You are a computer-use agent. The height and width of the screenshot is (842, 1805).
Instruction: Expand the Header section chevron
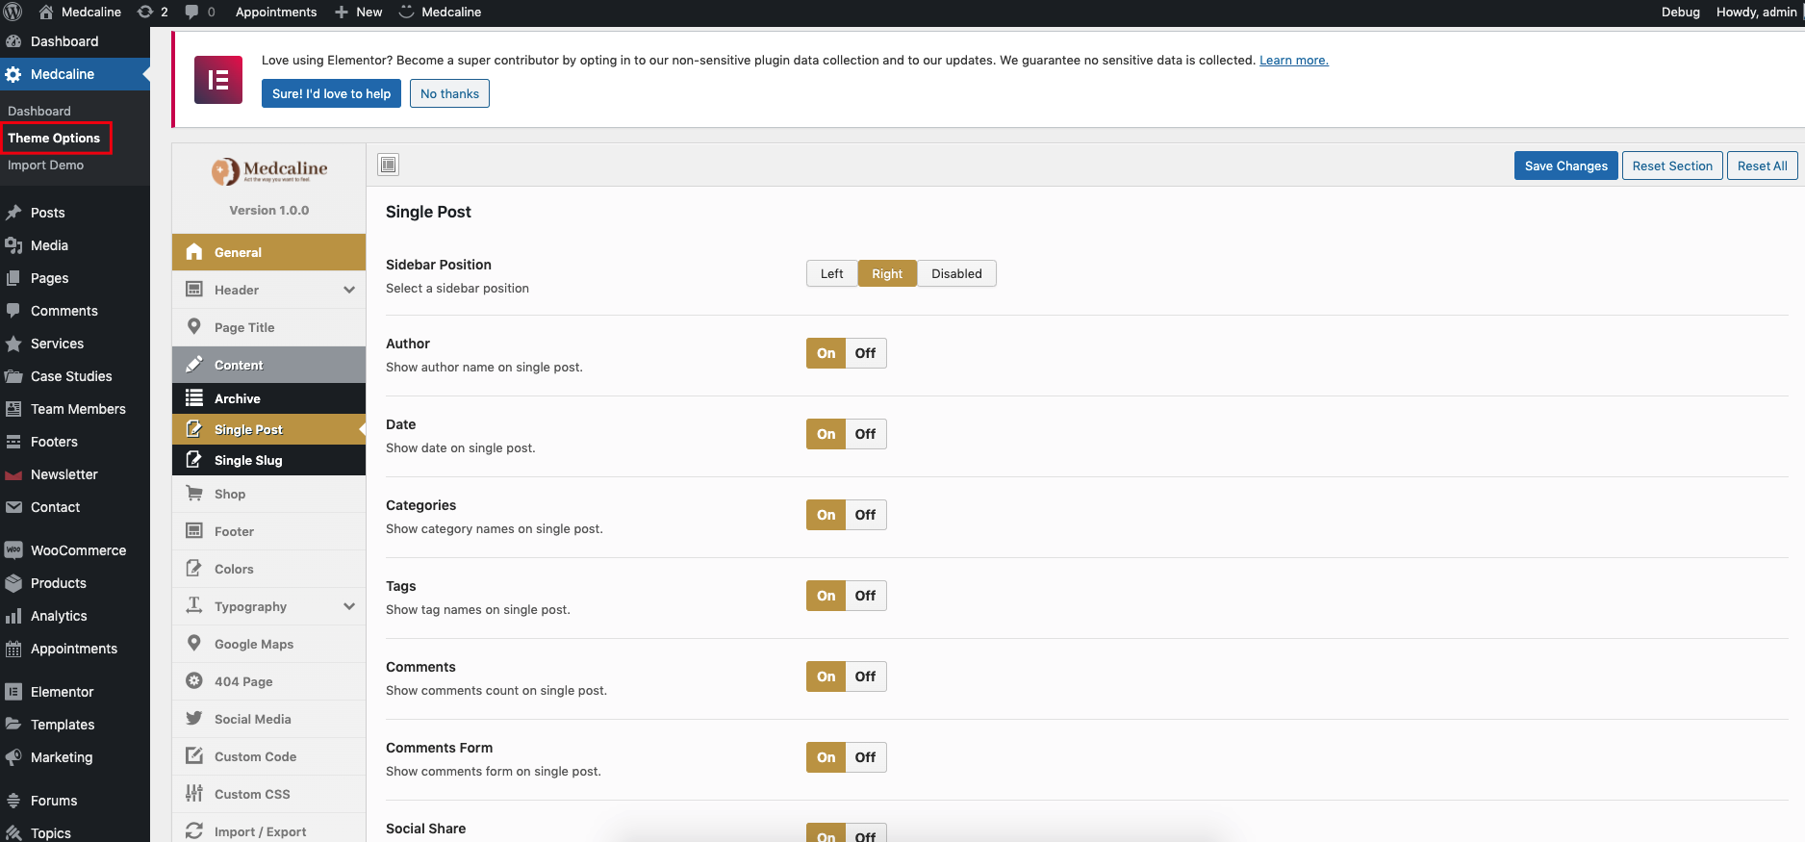(x=348, y=290)
